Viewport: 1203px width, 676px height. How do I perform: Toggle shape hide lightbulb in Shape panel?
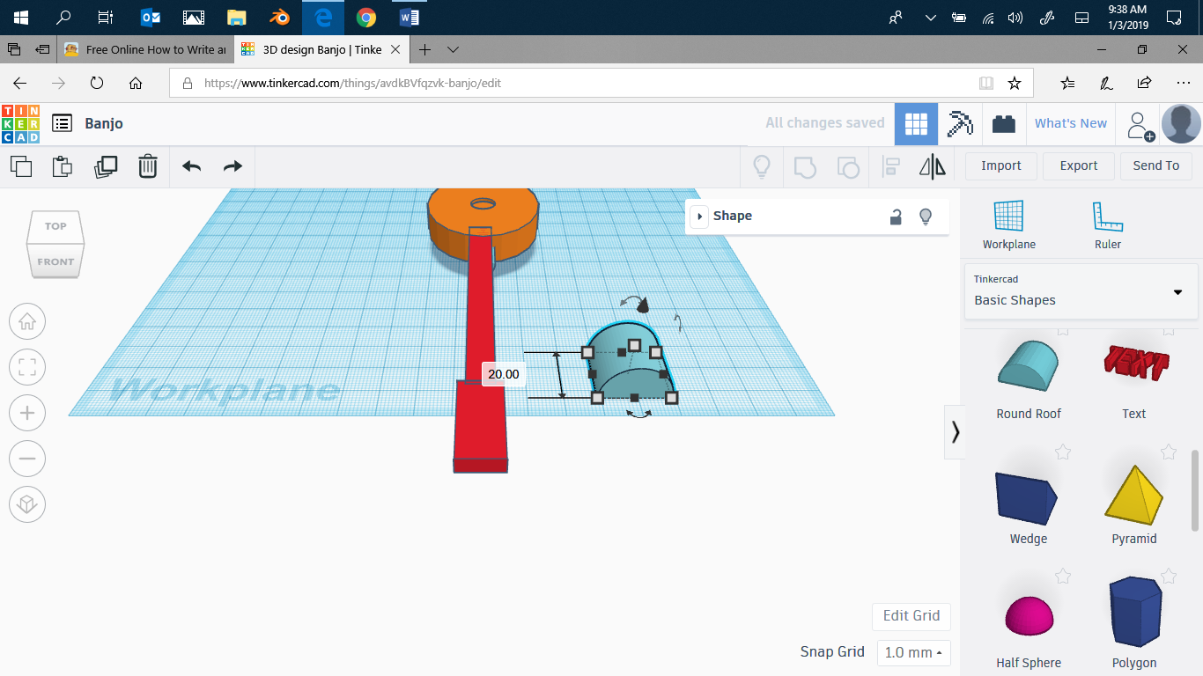(x=926, y=217)
